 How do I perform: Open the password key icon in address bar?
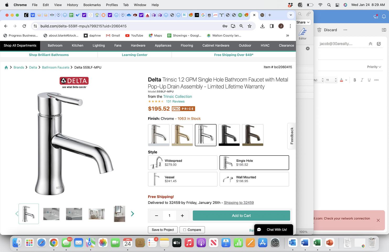click(225, 26)
